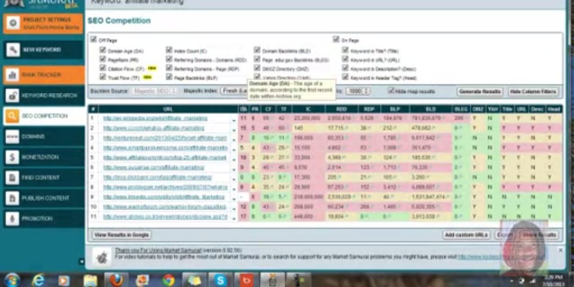Sort by BLEG column header
This screenshot has width=574, height=287.
460,109
